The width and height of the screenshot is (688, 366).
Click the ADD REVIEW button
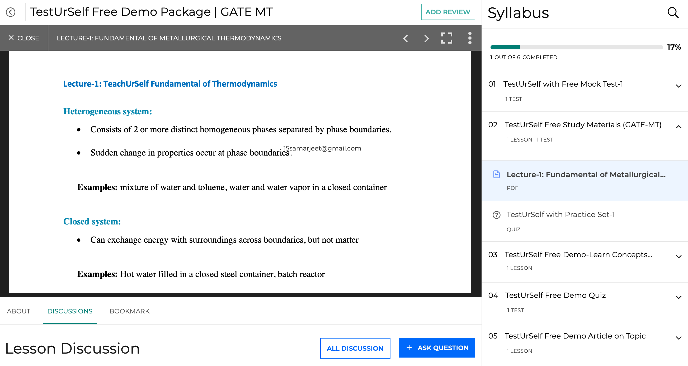(x=448, y=12)
